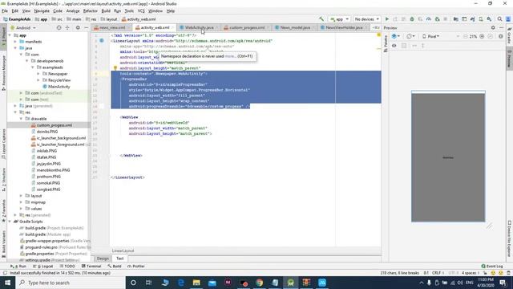Click the Windows Start button
Image resolution: width=513 pixels, height=289 pixels.
coord(7,283)
